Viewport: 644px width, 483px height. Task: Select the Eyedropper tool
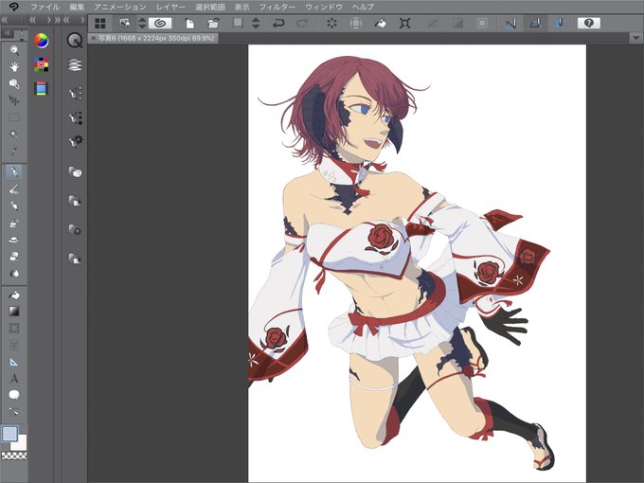(14, 151)
